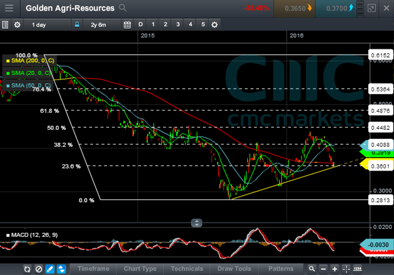Click the 0.4876 Fibonacci price label
Screen dimensions: 394x275
pyautogui.click(x=380, y=111)
